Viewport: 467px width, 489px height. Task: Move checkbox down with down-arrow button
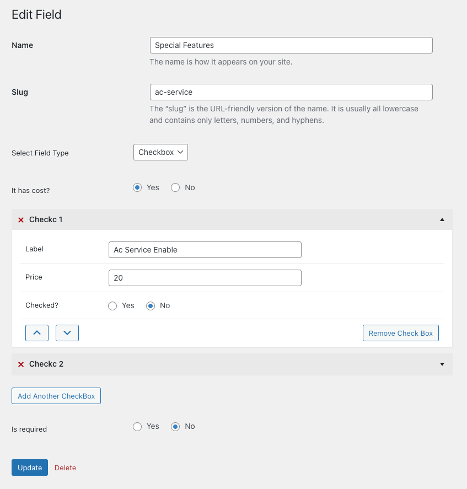pos(67,333)
